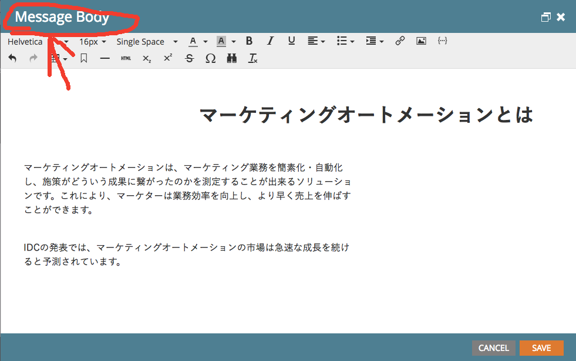Apply superscript formatting
Screen dimensions: 576x361
click(168, 58)
